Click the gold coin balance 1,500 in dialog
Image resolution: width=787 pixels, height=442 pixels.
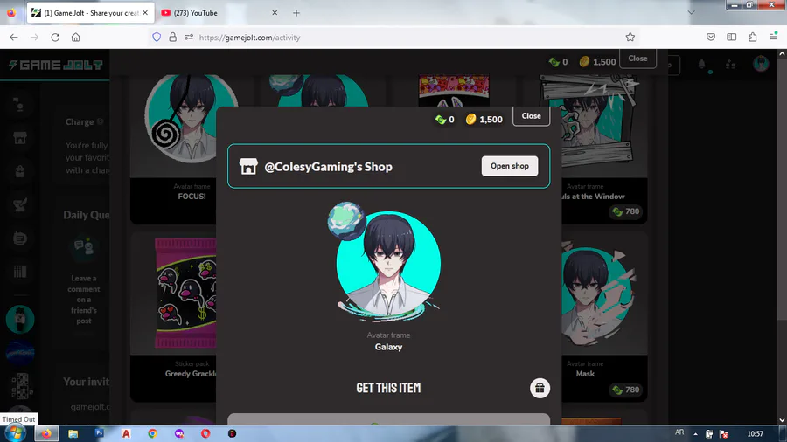click(x=484, y=120)
